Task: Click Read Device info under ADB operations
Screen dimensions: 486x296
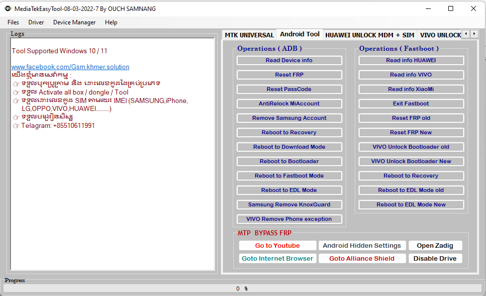Action: click(289, 60)
